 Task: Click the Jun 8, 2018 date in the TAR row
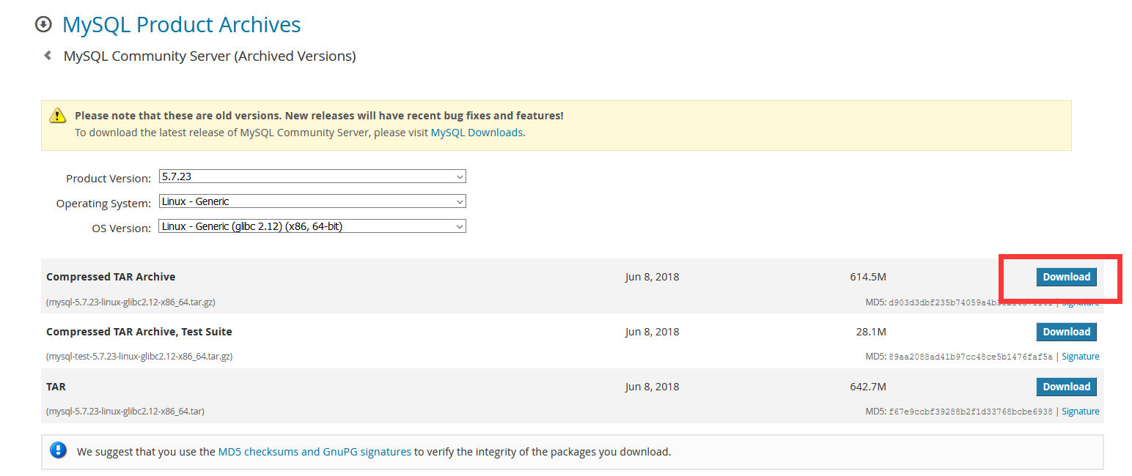(x=652, y=387)
